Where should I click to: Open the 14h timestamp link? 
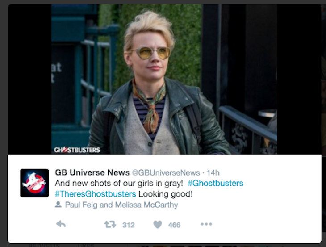pyautogui.click(x=213, y=173)
